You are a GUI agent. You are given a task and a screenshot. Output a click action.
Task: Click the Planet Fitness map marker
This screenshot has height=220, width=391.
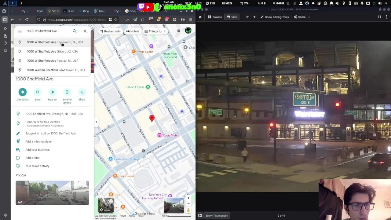[148, 87]
